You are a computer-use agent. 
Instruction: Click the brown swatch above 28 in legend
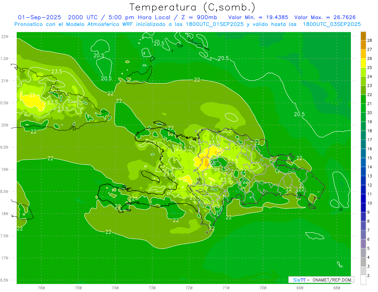tap(364, 36)
